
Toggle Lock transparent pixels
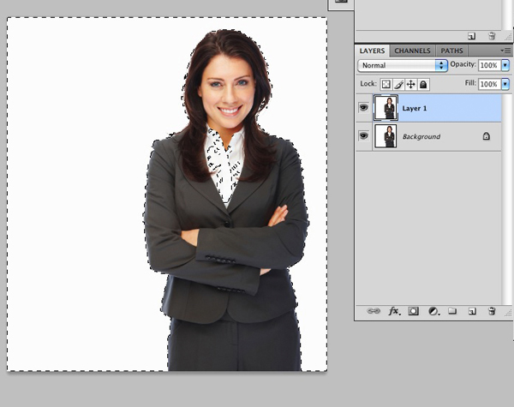tap(386, 84)
